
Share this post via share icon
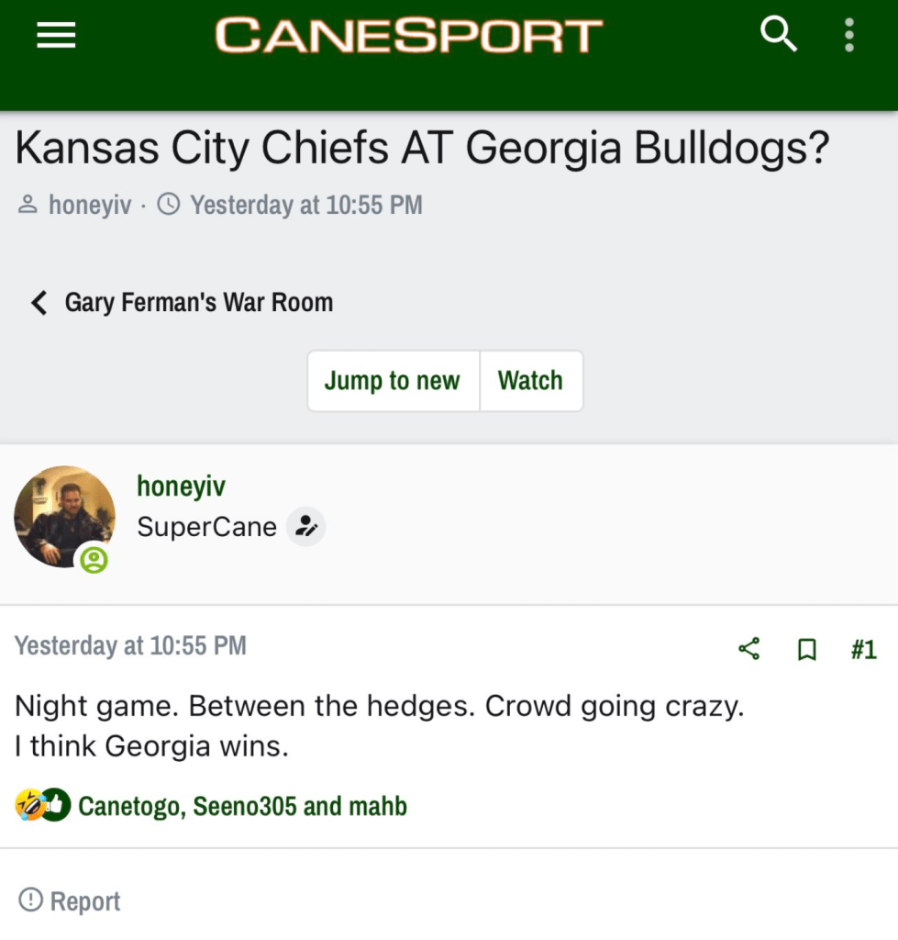tap(749, 649)
